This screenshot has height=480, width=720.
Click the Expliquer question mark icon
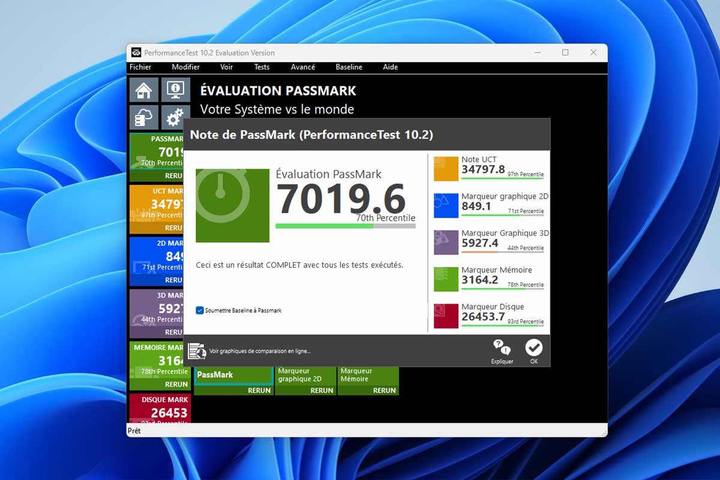pos(502,348)
